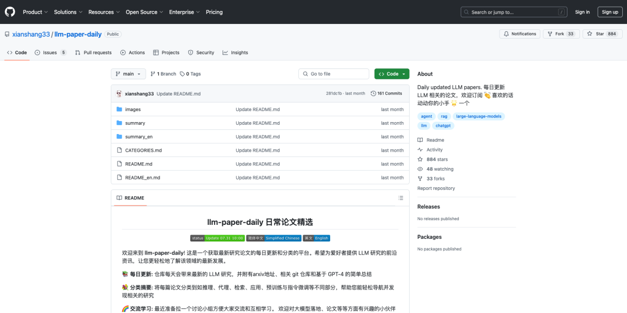Open the green Code dropdown
The image size is (627, 313).
[x=391, y=74]
